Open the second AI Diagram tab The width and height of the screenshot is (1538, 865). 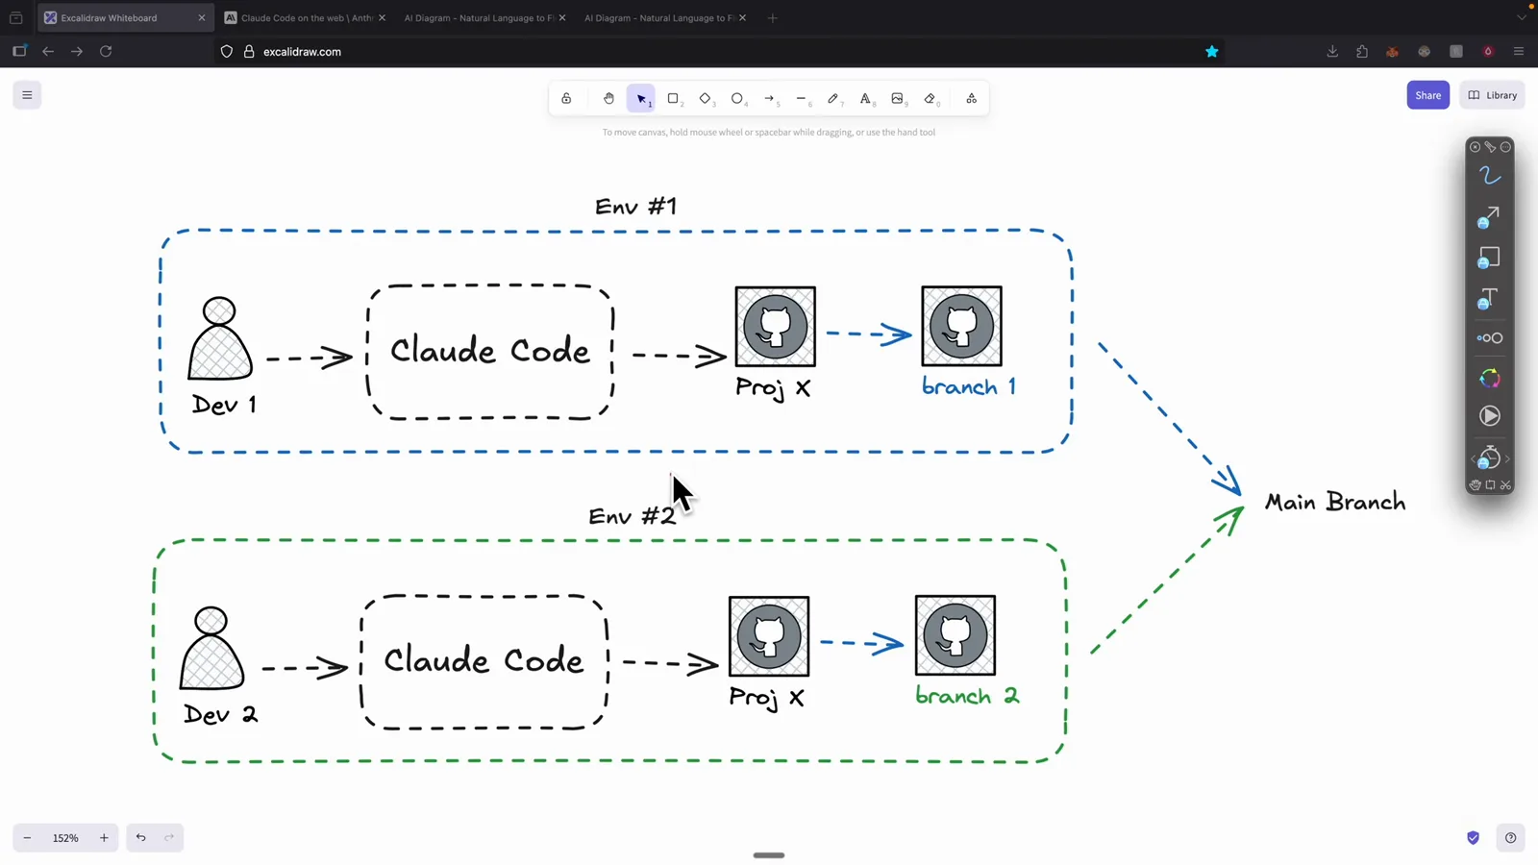(662, 18)
